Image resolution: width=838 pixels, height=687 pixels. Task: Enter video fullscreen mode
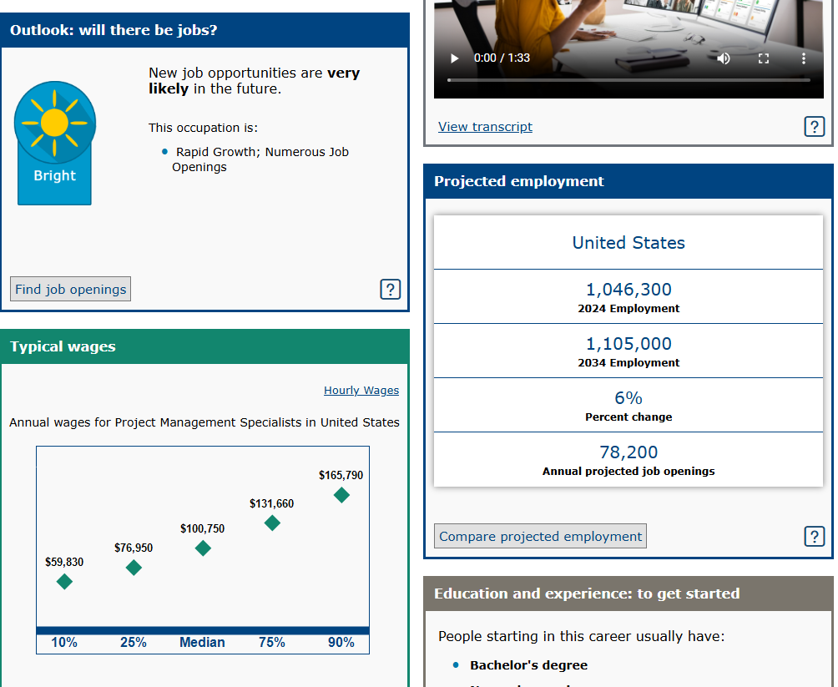click(764, 58)
